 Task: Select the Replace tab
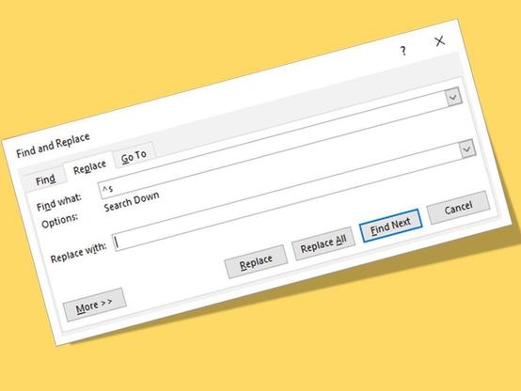89,167
